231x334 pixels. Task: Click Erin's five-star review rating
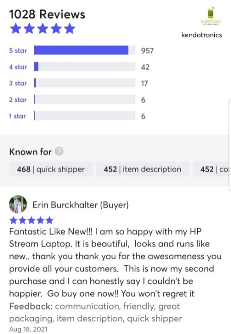(x=31, y=220)
